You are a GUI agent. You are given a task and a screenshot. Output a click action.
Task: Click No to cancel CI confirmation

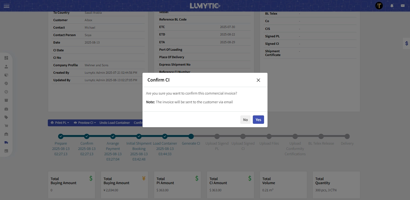[x=245, y=119]
